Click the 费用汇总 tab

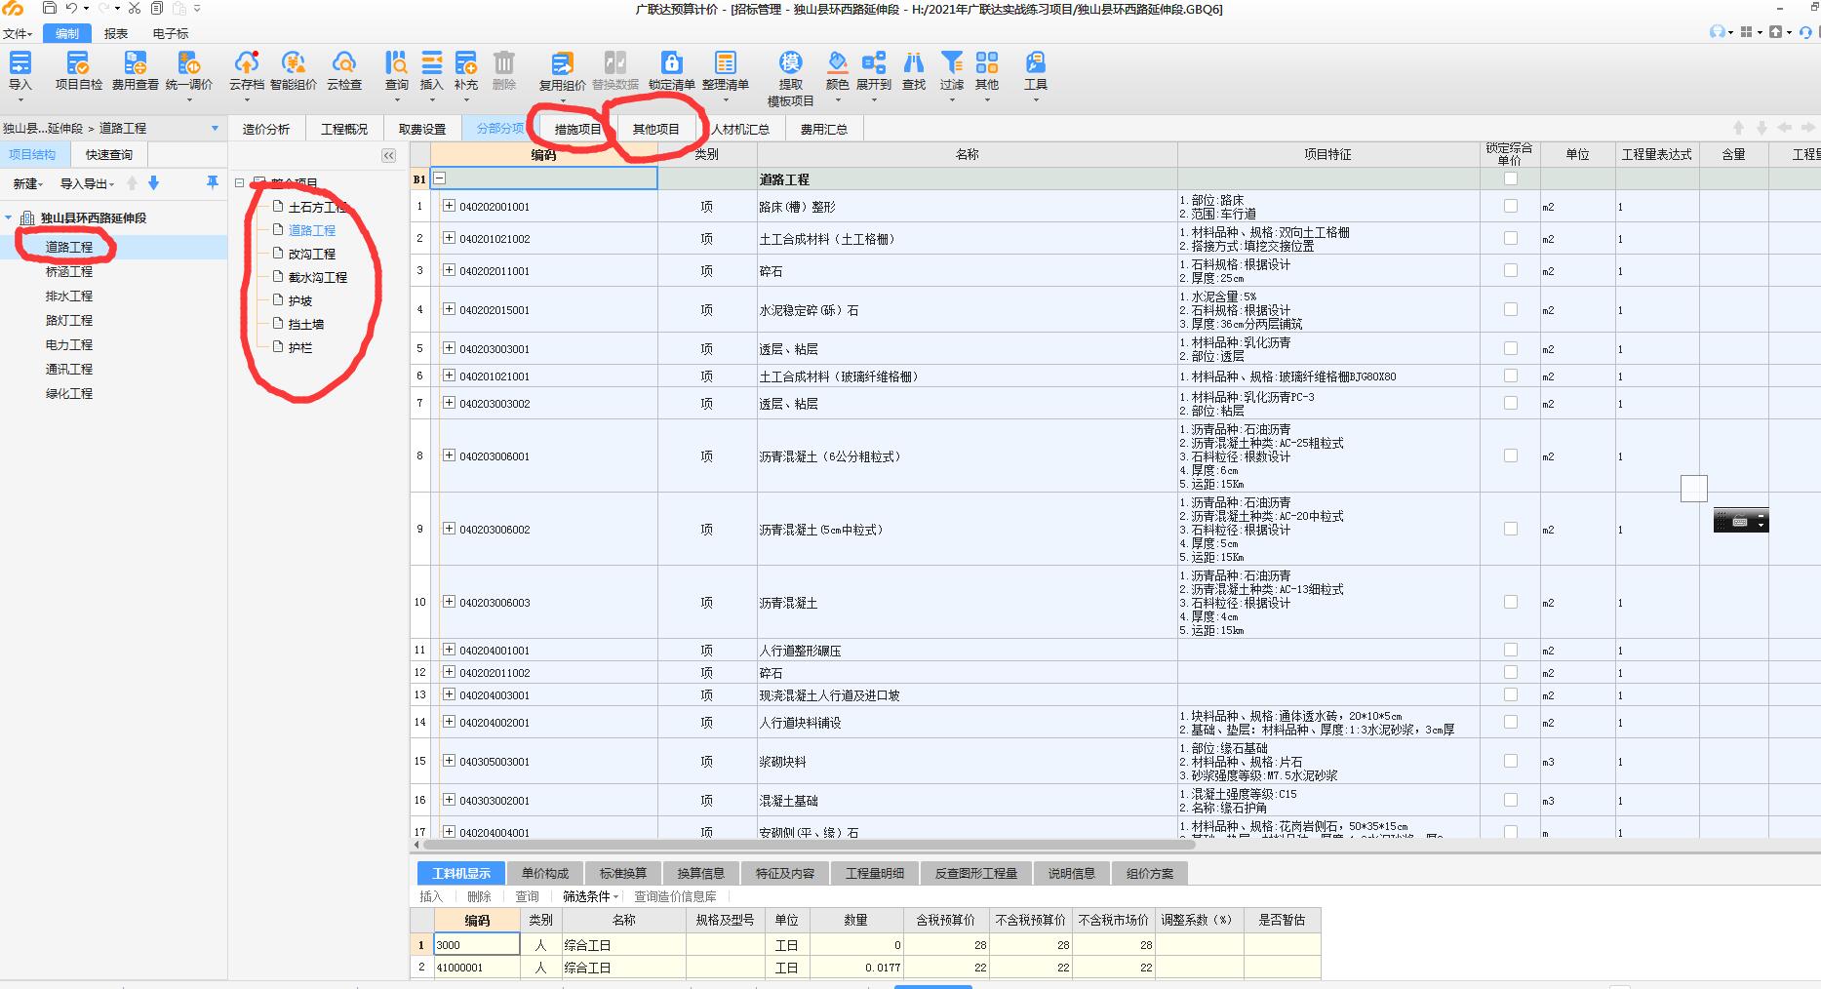click(x=824, y=129)
